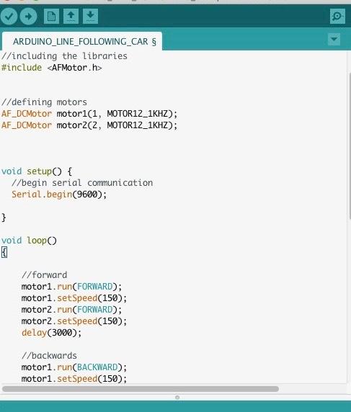Viewport: 351px width, 412px height.
Task: Click the comment '//including the libraries'
Action: coord(64,56)
